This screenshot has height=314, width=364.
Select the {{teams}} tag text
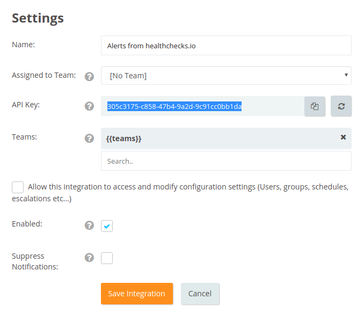coord(125,138)
